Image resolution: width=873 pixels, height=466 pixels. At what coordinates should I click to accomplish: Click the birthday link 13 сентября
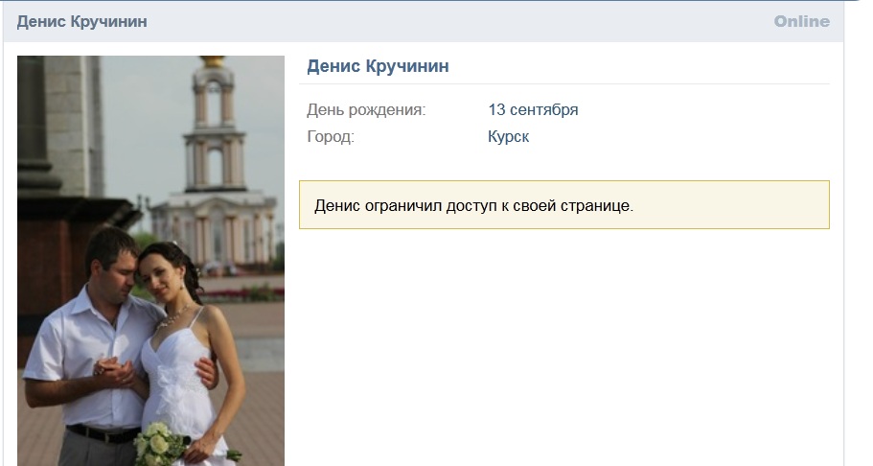coord(533,110)
